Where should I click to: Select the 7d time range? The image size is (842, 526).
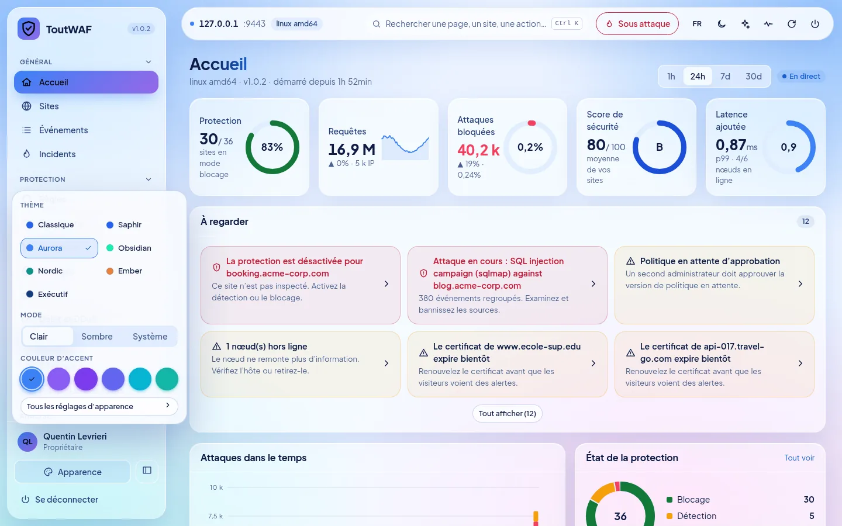pyautogui.click(x=725, y=77)
